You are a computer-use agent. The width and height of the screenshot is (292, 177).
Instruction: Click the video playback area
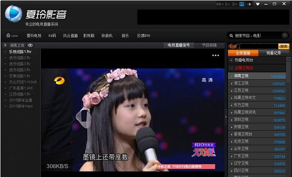coord(133,120)
